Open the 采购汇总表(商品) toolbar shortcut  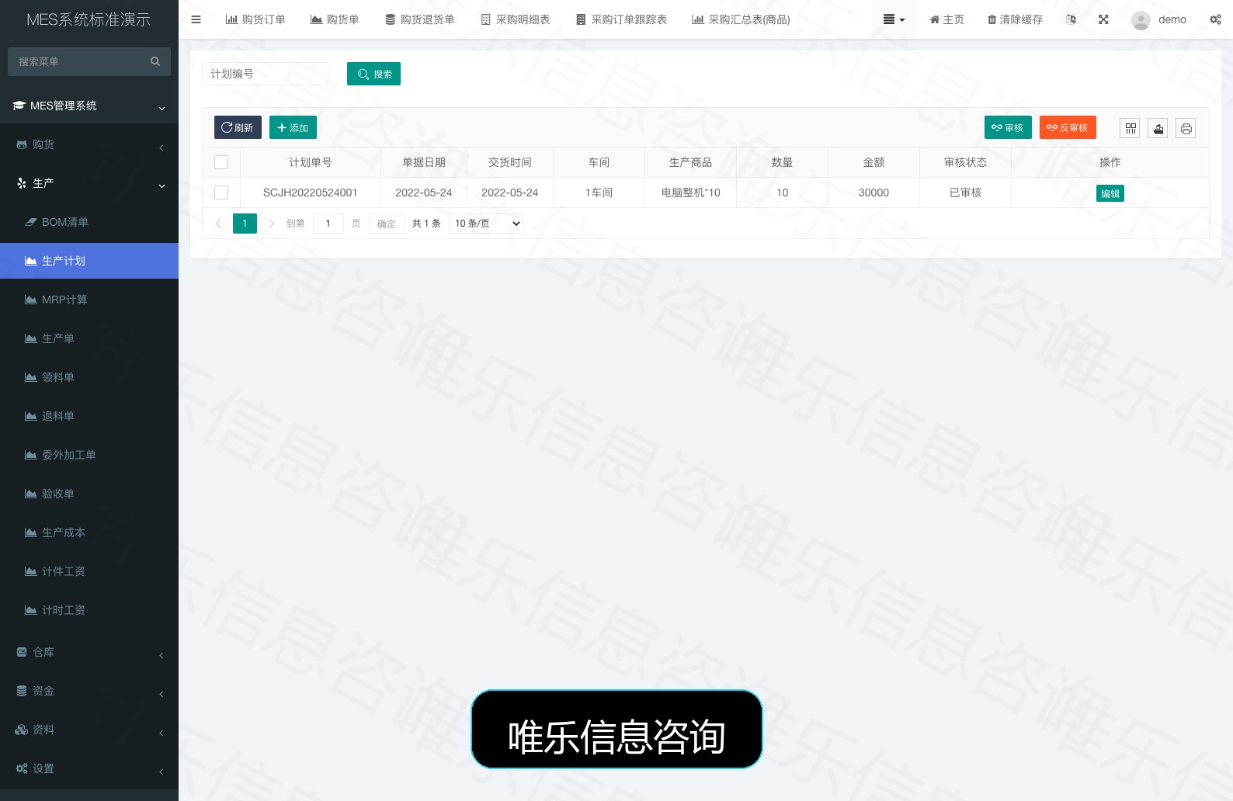click(x=741, y=19)
